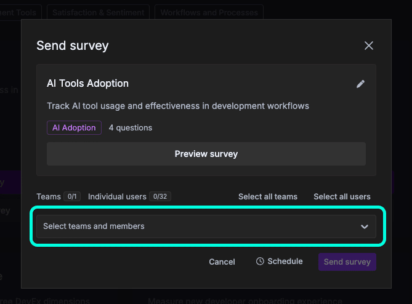Click the Preview survey button

(x=206, y=154)
